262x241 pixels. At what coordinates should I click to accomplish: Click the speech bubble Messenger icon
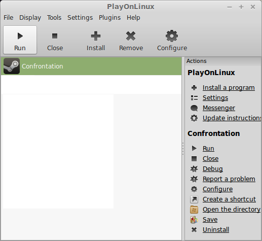(194, 108)
